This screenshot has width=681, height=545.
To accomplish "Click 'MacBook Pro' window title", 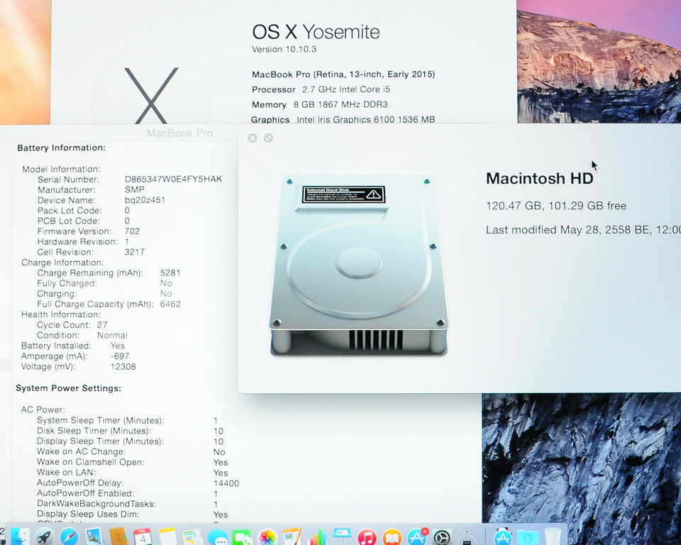I will pyautogui.click(x=179, y=133).
